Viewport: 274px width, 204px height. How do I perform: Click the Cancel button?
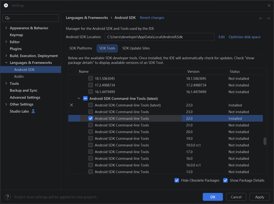pos(236,197)
